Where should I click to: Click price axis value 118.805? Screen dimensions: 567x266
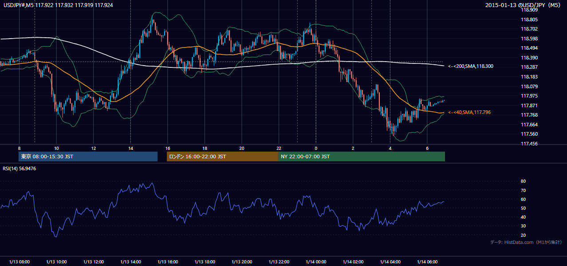pos(528,20)
